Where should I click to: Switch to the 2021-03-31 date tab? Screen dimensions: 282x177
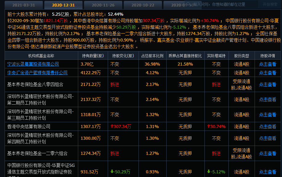24,5
